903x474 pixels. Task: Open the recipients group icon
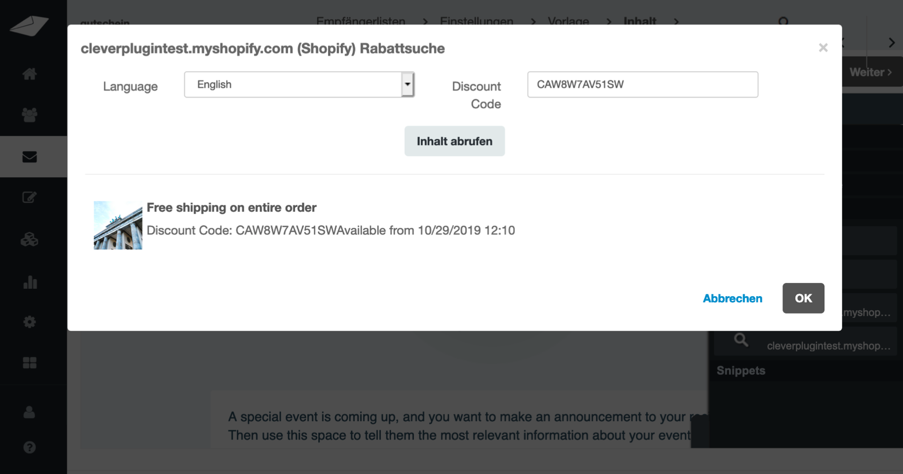[30, 115]
